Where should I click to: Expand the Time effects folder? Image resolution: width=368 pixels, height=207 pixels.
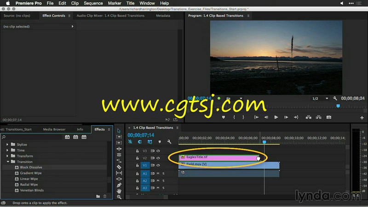tap(7, 150)
